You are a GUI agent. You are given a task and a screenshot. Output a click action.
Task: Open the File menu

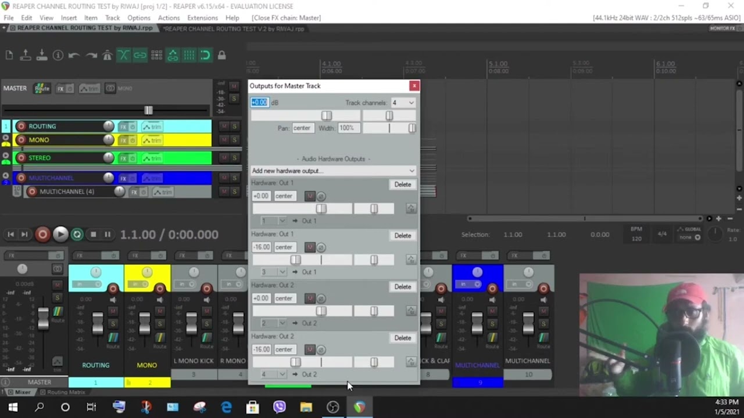9,18
